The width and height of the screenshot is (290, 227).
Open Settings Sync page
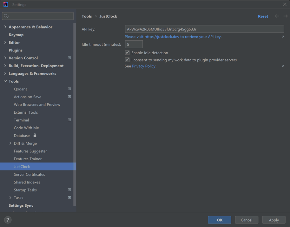pos(21,205)
